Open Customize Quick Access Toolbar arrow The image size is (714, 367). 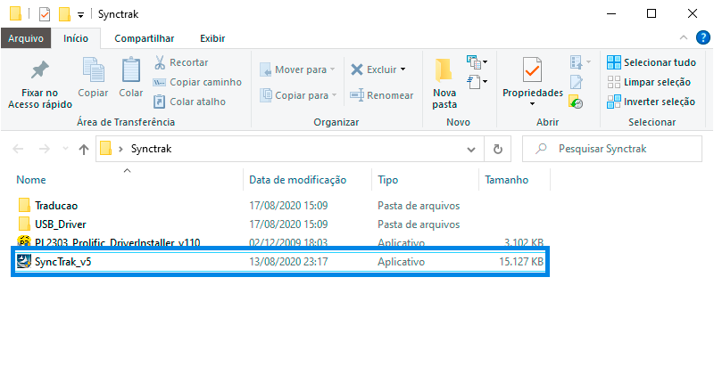80,15
